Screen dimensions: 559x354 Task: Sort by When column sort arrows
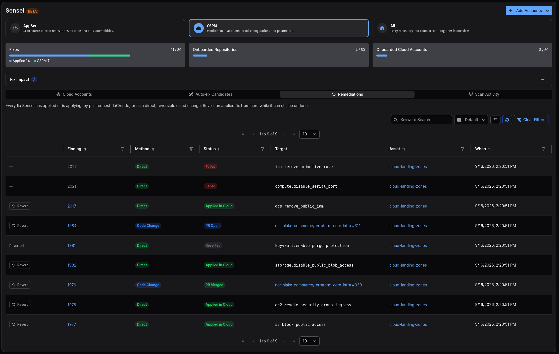point(489,149)
